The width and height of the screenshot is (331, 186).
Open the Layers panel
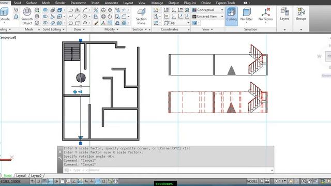coord(284,14)
